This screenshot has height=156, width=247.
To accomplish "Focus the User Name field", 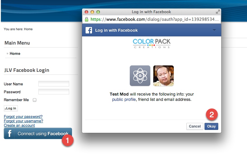I will pos(54,84).
